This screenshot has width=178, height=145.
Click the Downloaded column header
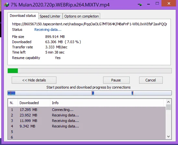pyautogui.click(x=34, y=103)
